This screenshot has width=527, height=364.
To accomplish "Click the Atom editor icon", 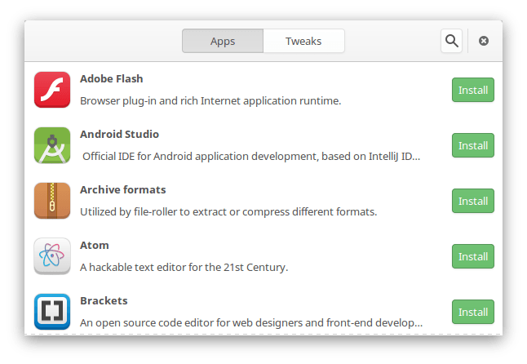I will [52, 256].
